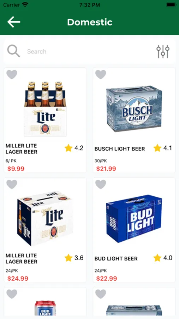Favorite the Bud Light Beer 24/PK heart
Image resolution: width=179 pixels, height=319 pixels.
click(x=101, y=184)
